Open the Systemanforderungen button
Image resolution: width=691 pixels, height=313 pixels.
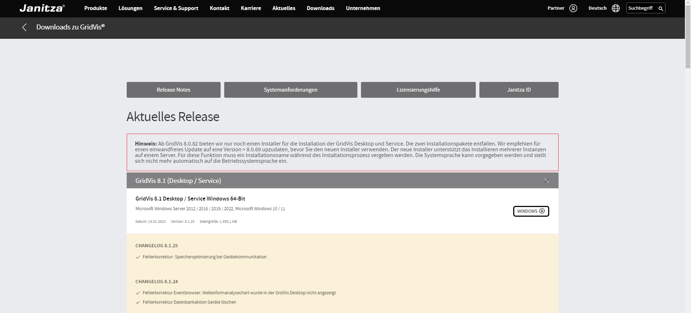coord(290,90)
